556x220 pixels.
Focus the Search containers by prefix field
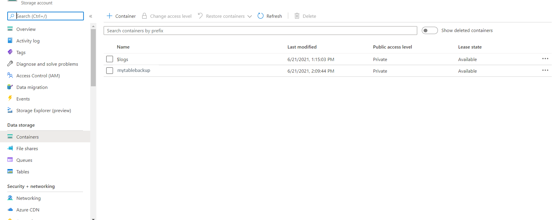point(260,31)
